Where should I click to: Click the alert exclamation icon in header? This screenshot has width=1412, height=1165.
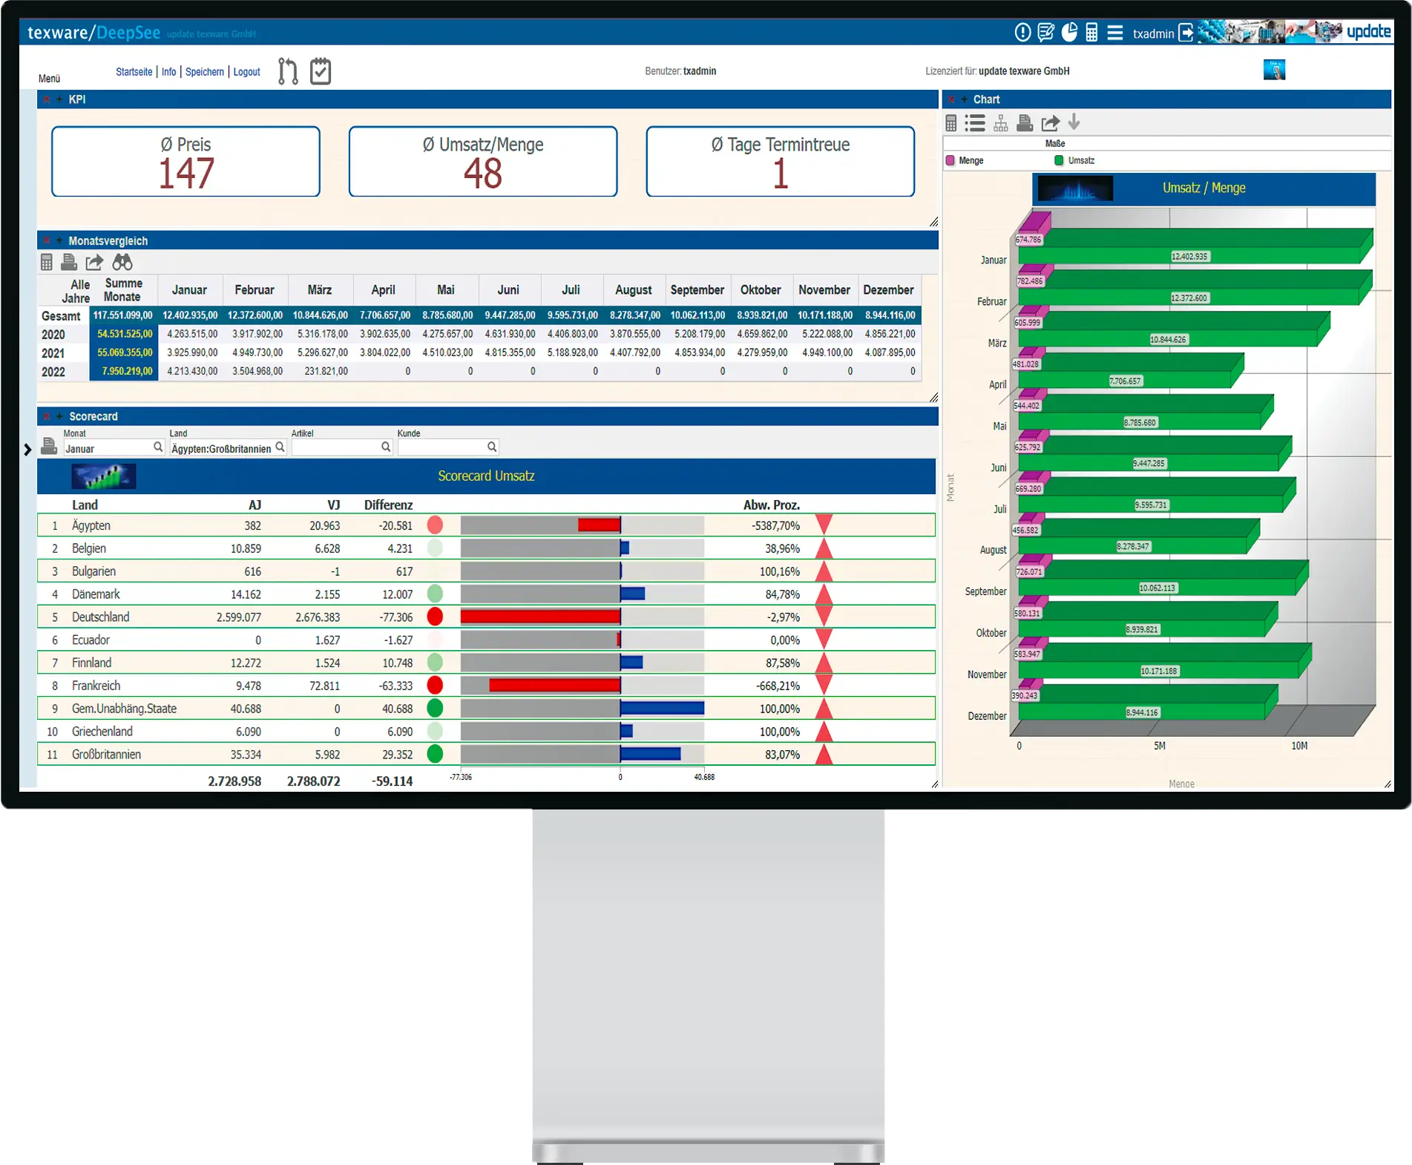pos(1022,33)
